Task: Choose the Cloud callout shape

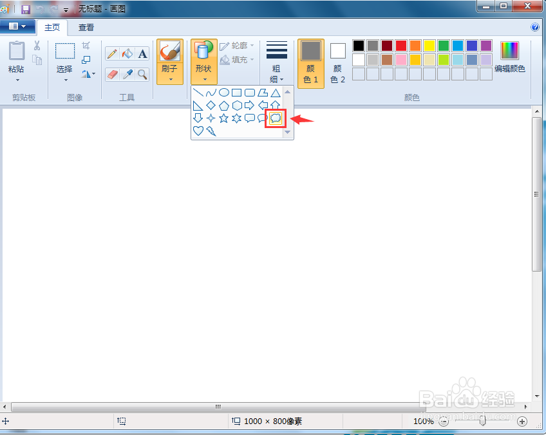Action: click(x=276, y=118)
